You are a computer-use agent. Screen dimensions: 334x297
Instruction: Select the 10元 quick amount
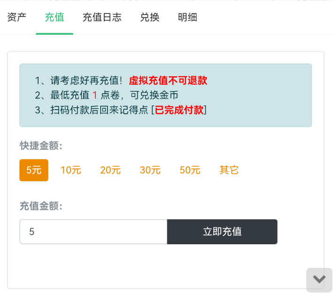(71, 170)
